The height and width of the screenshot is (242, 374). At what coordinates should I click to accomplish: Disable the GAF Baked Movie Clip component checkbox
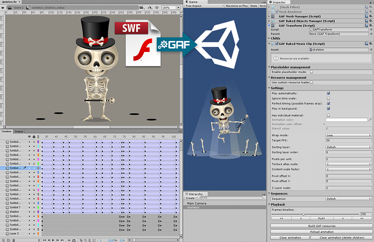point(276,44)
